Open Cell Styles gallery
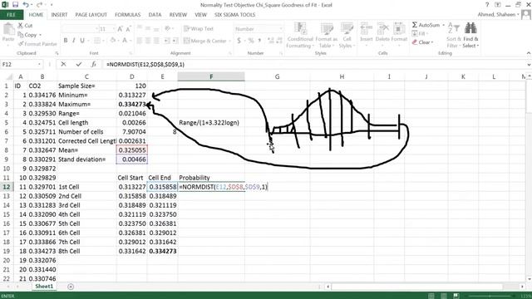Image resolution: width=532 pixels, height=299 pixels. click(347, 35)
